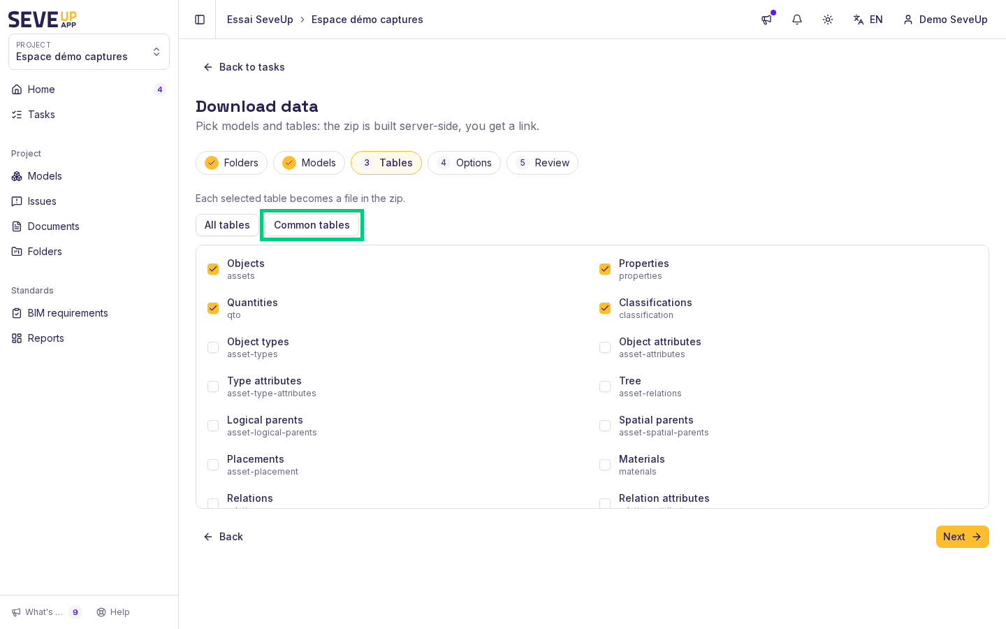Toggle the sidebar panel icon

(200, 20)
